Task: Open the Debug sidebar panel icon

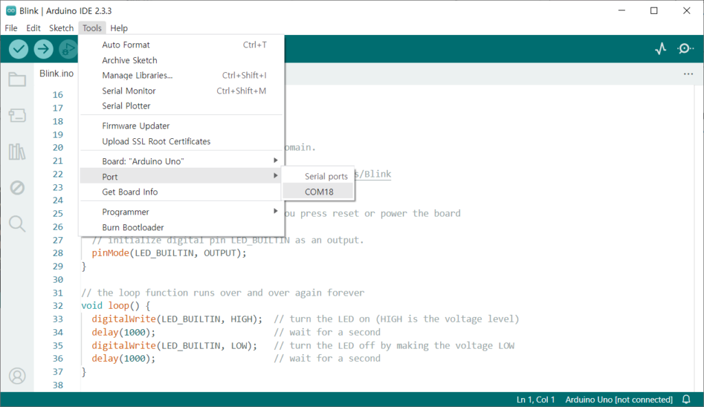Action: coord(17,188)
